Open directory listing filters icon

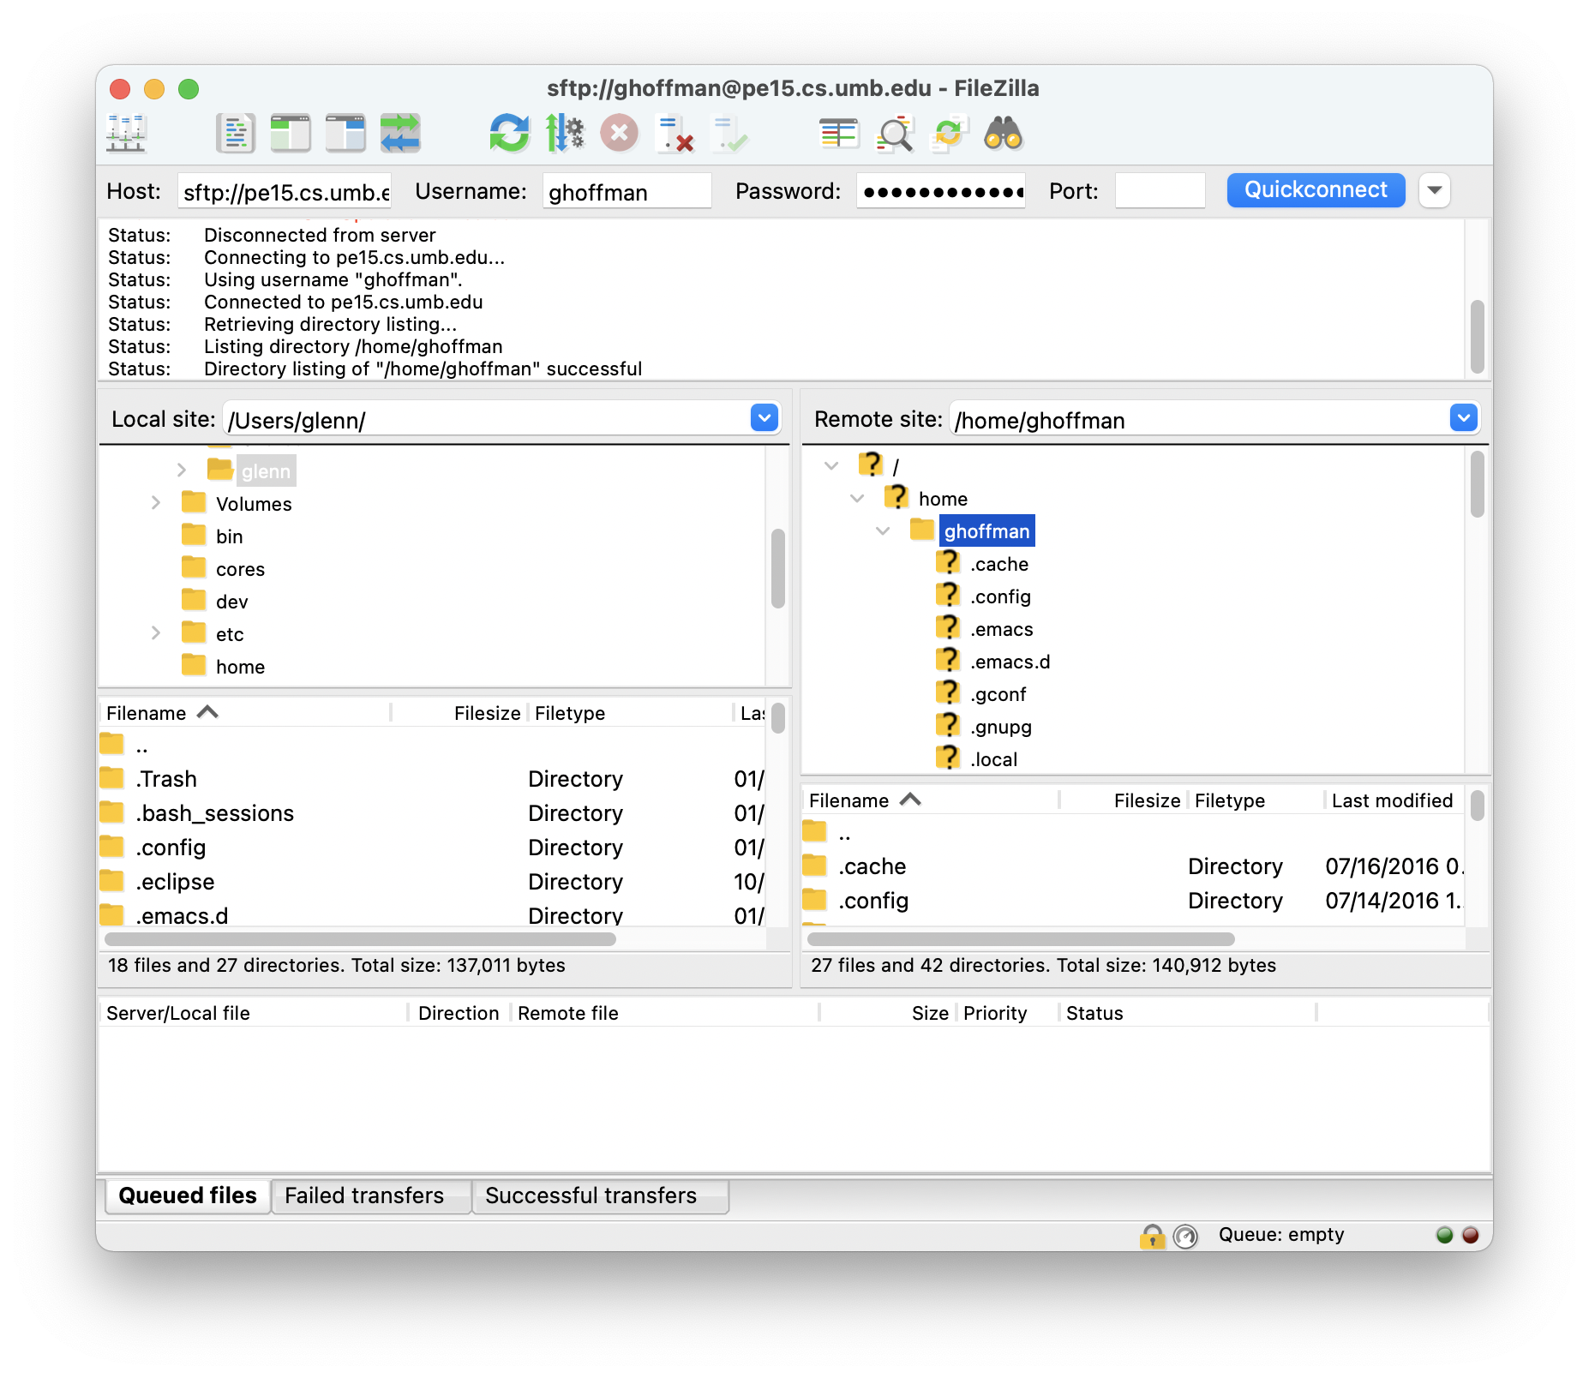(839, 134)
